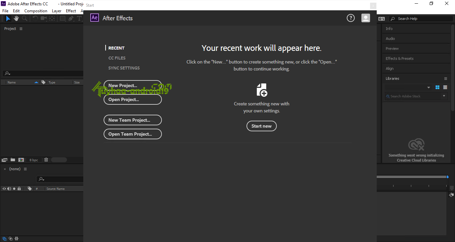Open the Layer menu
This screenshot has height=242, width=455.
click(57, 11)
